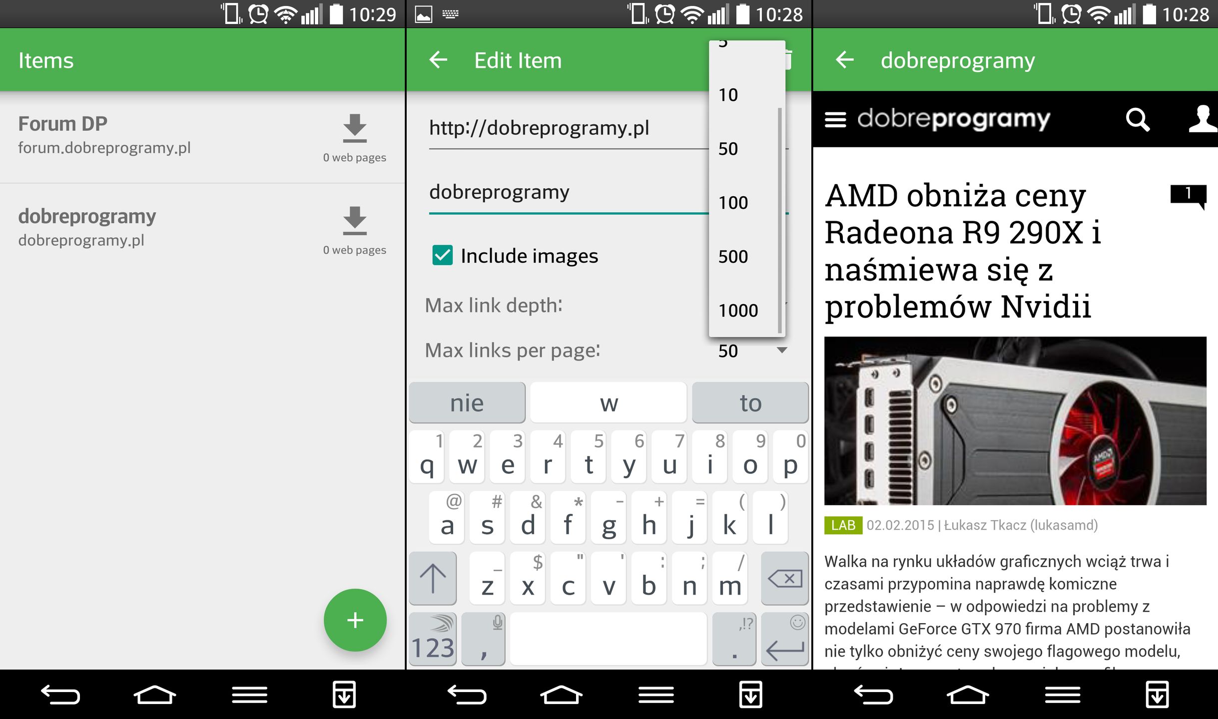The width and height of the screenshot is (1218, 719).
Task: Tap the Radeon graphics card article image
Action: coord(1015,421)
